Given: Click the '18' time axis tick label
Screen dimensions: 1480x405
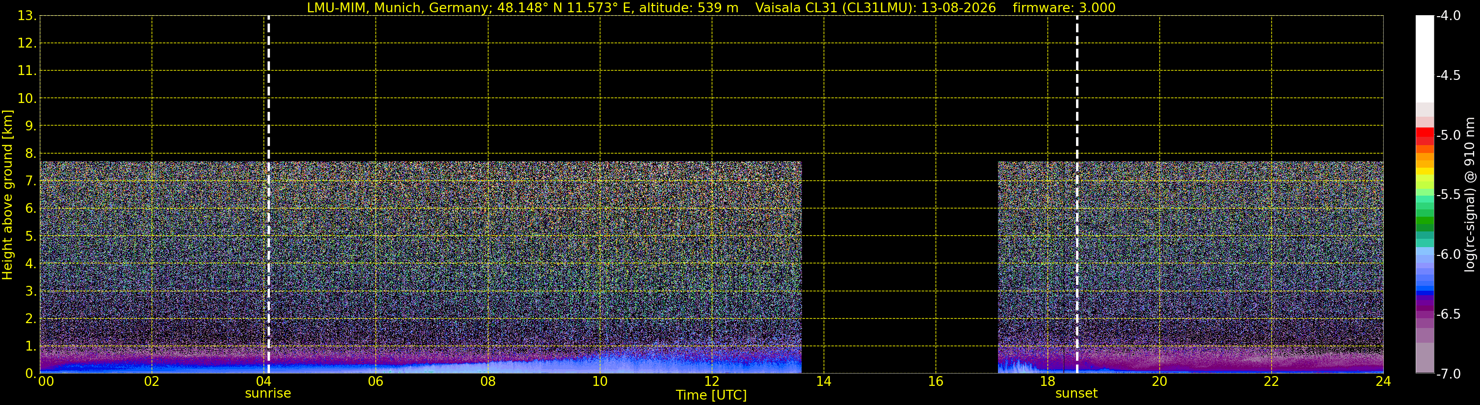Looking at the screenshot, I should (x=1048, y=381).
